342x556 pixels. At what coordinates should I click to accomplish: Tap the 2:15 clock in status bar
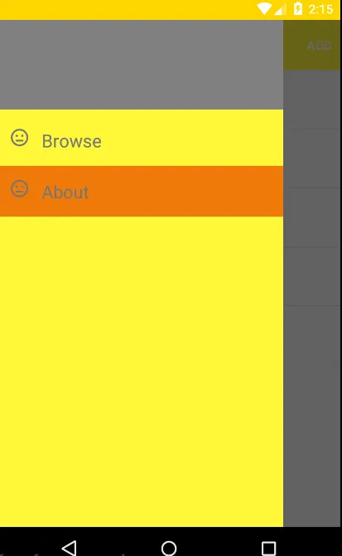coord(320,9)
